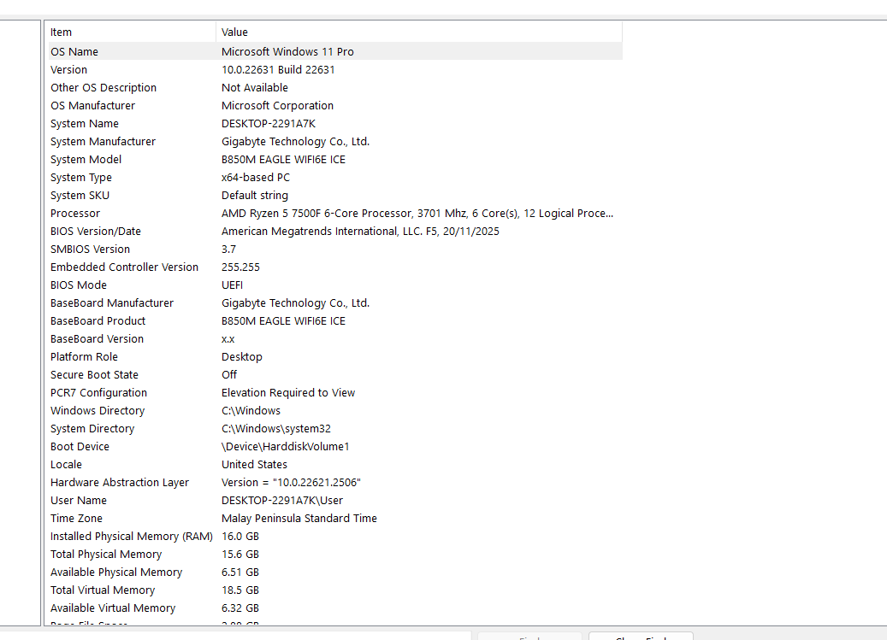Click the AMD Ryzen 5 7500F processor value
887x640 pixels.
point(417,214)
